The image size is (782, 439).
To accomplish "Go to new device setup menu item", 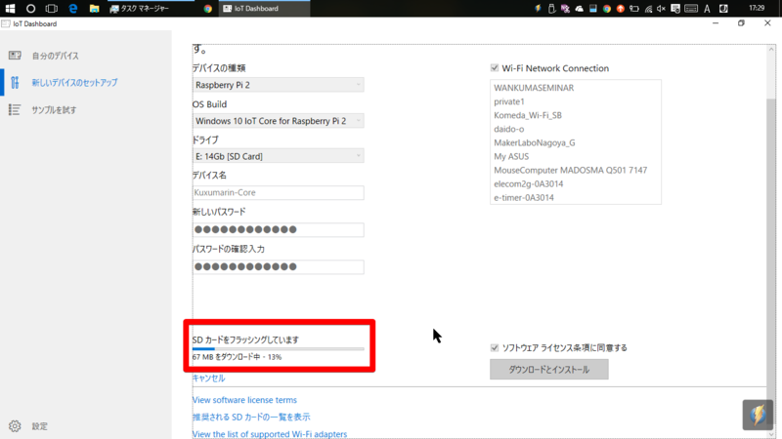I will (x=75, y=83).
